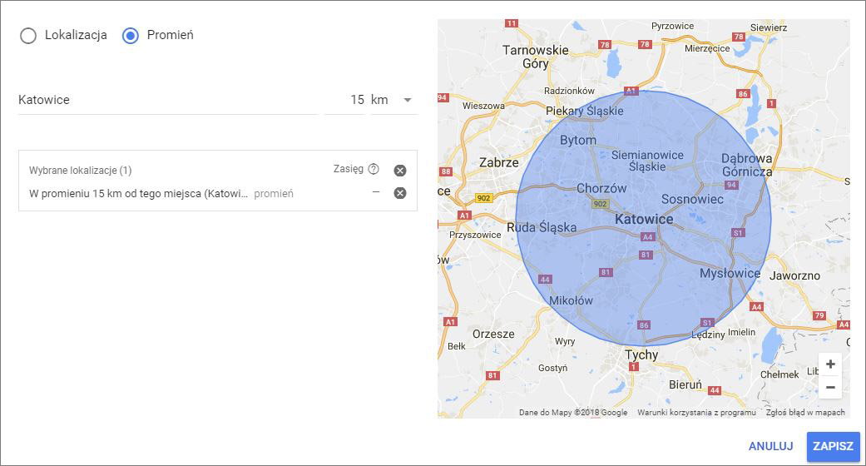Click Mikołów label on the map
This screenshot has height=466, width=866.
click(571, 300)
